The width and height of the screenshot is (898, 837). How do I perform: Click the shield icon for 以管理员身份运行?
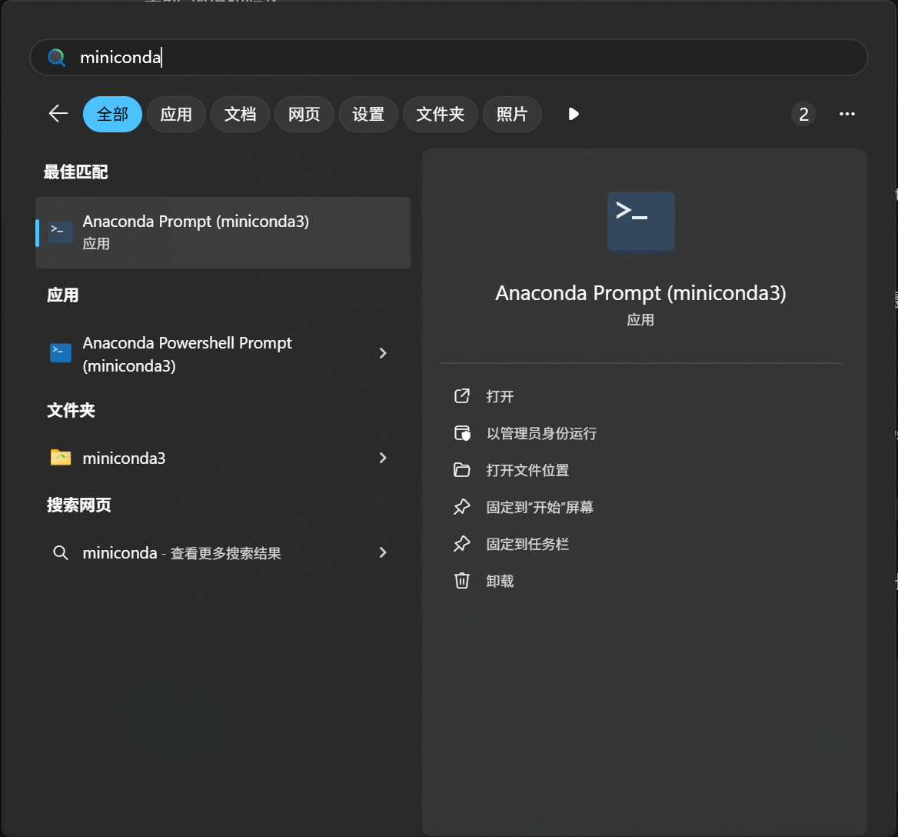point(461,433)
